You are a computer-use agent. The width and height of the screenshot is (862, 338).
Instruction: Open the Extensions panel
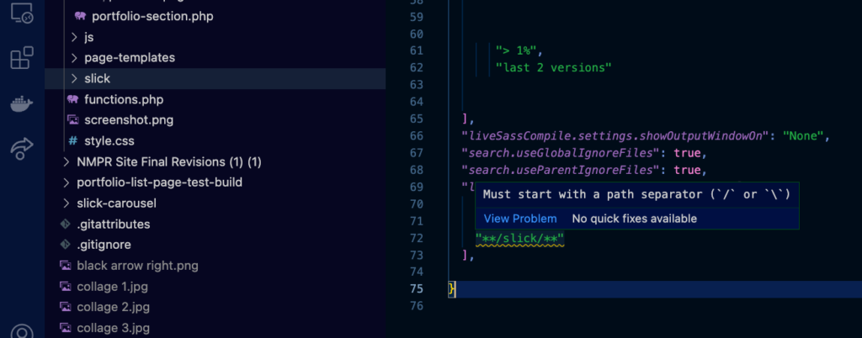[22, 59]
